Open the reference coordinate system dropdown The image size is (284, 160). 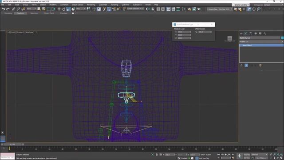(81, 9)
